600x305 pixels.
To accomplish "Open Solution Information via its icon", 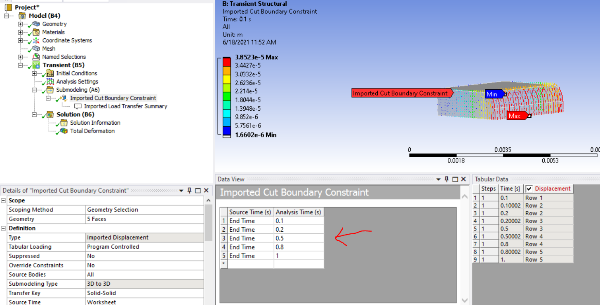I will [x=64, y=123].
